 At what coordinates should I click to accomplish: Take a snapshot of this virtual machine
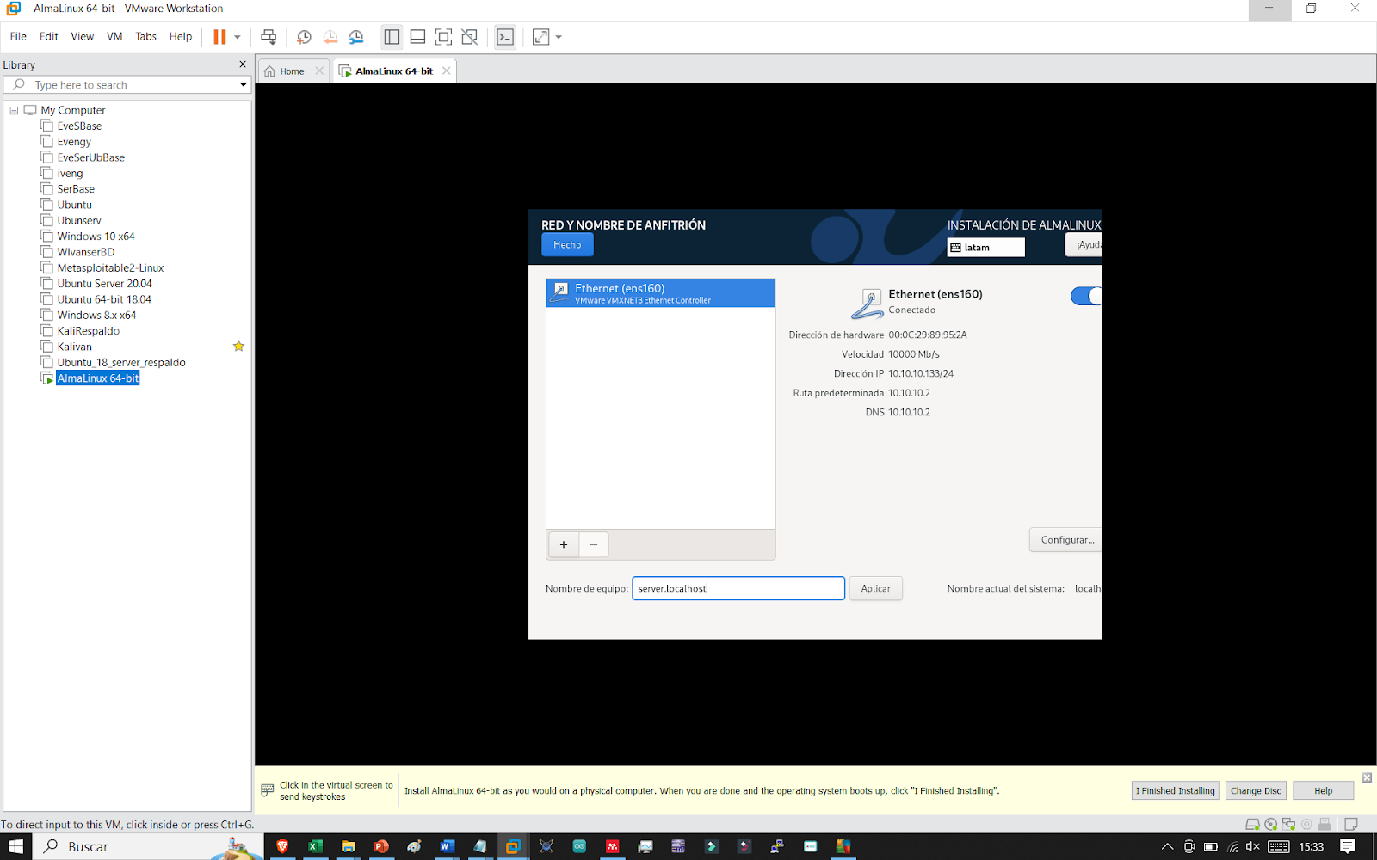click(x=304, y=37)
